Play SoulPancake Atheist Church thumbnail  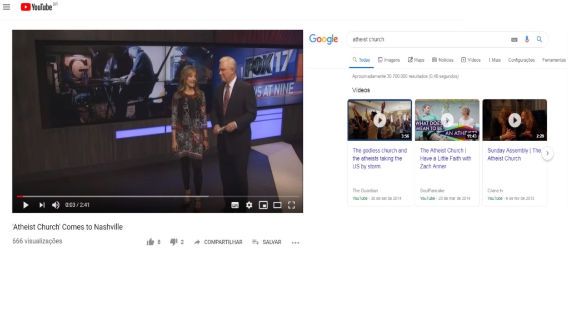447,120
